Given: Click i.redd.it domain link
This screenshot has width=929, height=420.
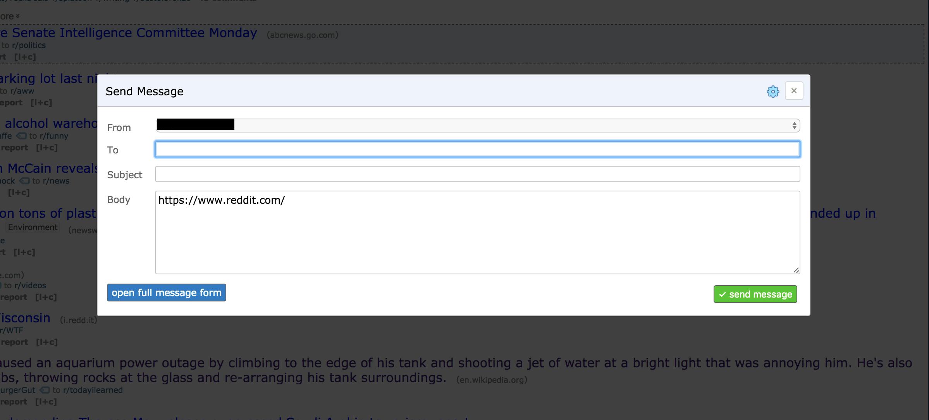Looking at the screenshot, I should click(x=79, y=320).
